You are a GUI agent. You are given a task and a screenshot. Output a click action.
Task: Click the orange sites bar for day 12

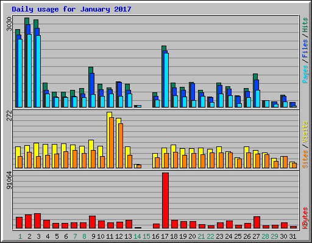click(x=121, y=146)
